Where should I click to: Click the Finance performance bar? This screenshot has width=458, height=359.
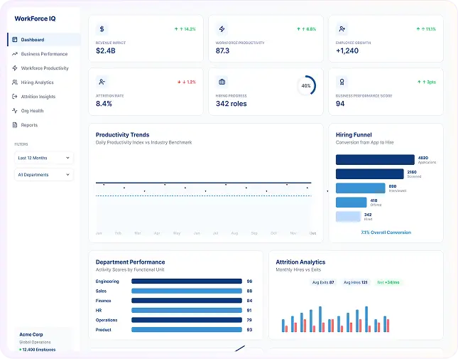187,301
